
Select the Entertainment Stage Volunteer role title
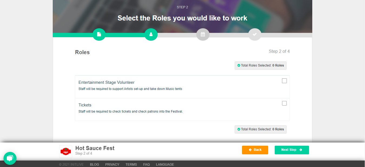(107, 82)
